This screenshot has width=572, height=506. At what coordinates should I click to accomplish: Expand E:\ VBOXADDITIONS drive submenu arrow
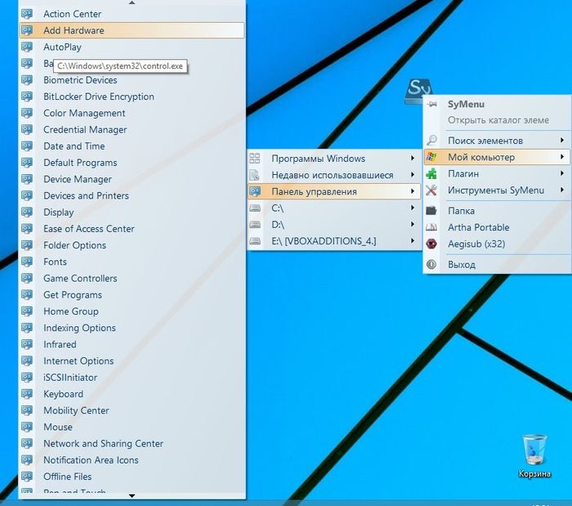tap(413, 241)
